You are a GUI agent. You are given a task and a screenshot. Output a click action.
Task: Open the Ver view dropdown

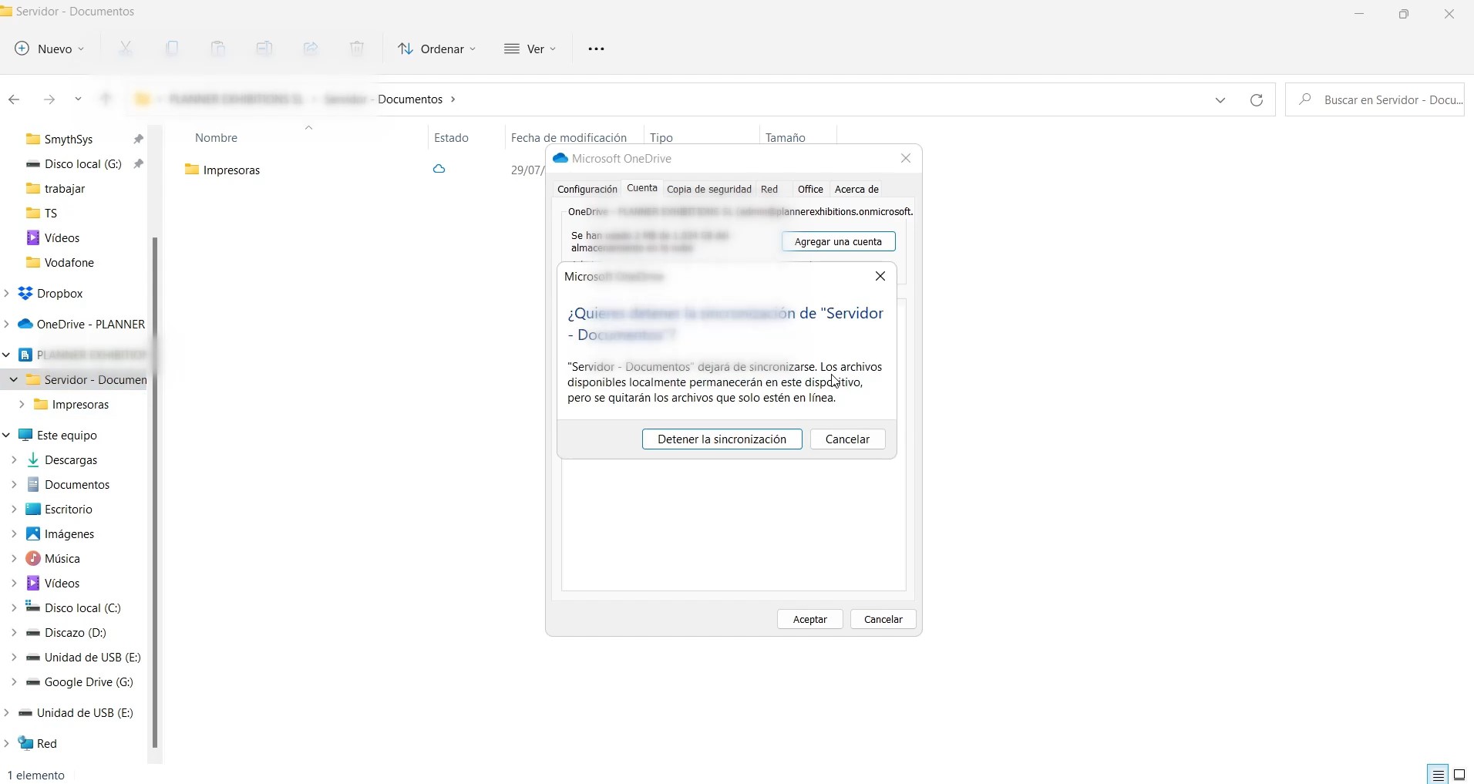coord(530,49)
